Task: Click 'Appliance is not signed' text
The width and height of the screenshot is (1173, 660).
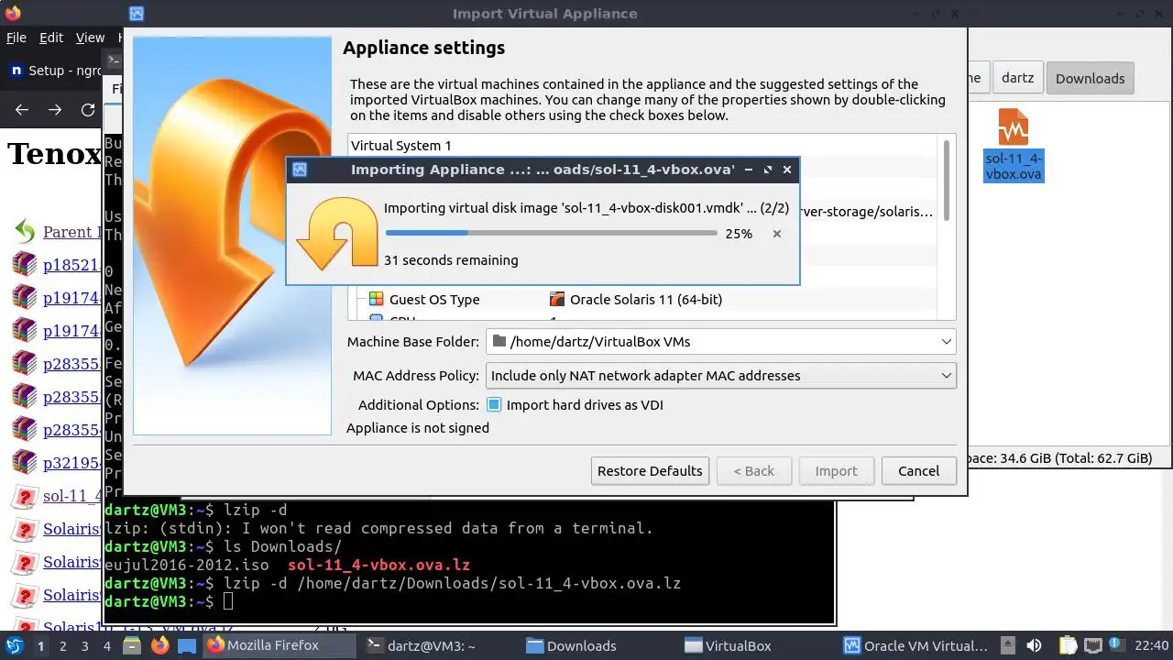Action: click(x=418, y=427)
